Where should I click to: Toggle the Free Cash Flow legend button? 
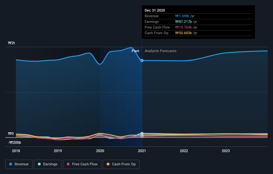coord(82,164)
